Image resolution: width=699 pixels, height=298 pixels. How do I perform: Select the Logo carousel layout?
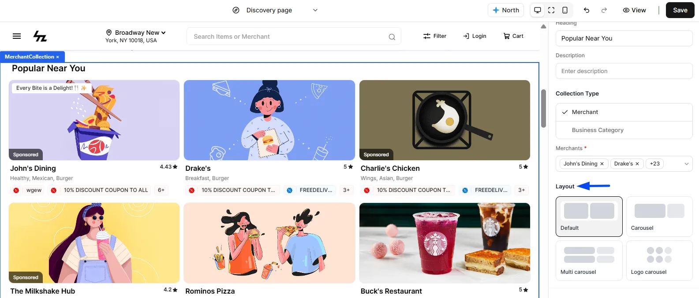(x=659, y=261)
